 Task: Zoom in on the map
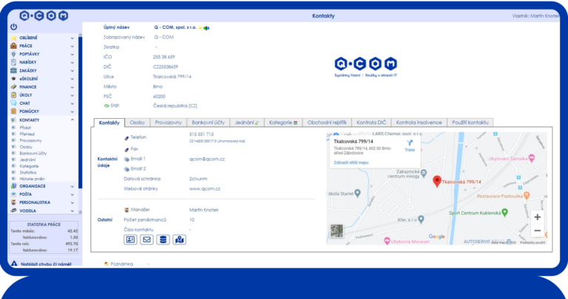click(538, 217)
